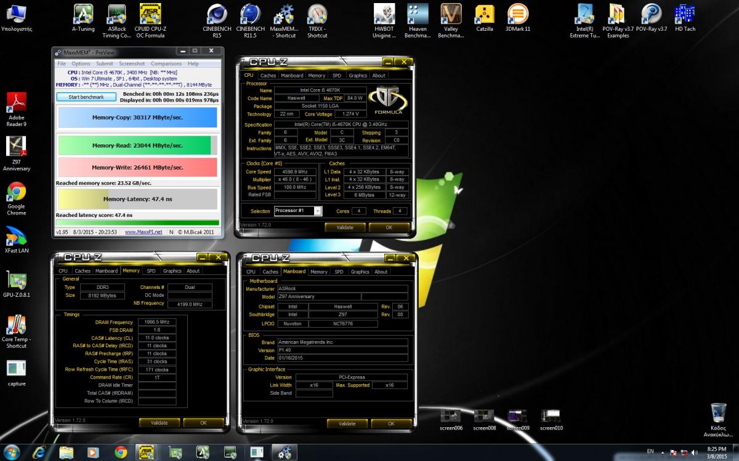Select the Computer icon on the desktop

tap(16, 18)
